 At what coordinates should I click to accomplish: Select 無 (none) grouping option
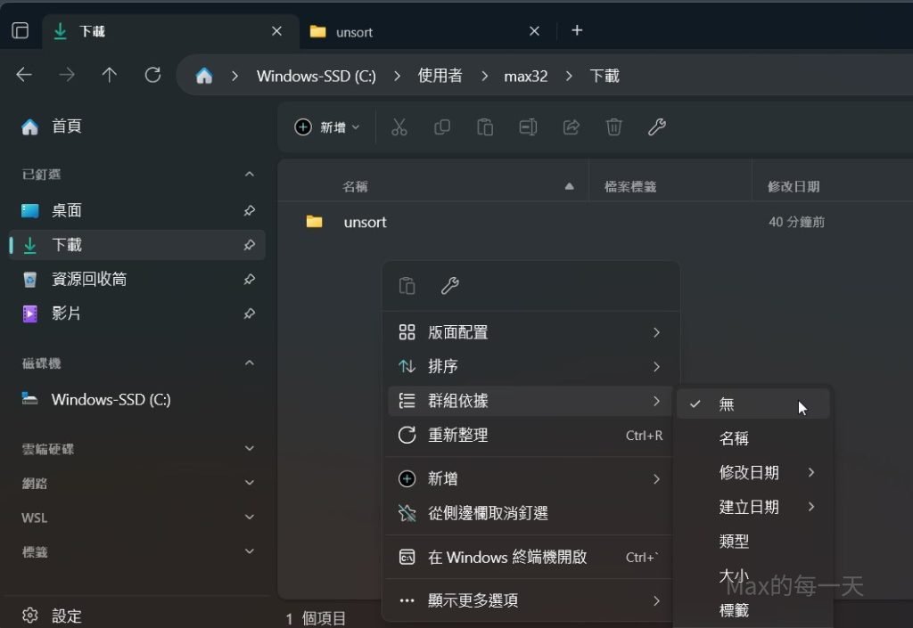pos(727,404)
